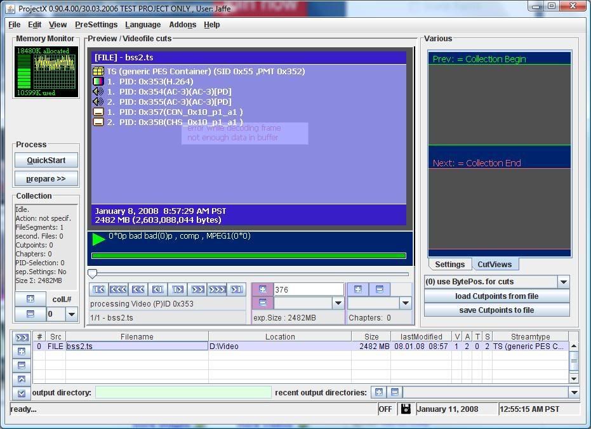Add a file with the plus icon beside the file table
Image resolution: width=591 pixels, height=429 pixels.
click(x=22, y=352)
